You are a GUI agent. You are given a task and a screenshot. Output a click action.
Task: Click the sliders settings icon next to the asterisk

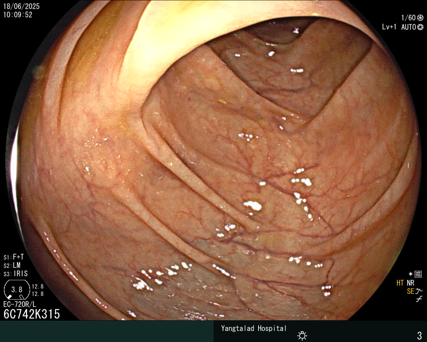tap(418, 275)
